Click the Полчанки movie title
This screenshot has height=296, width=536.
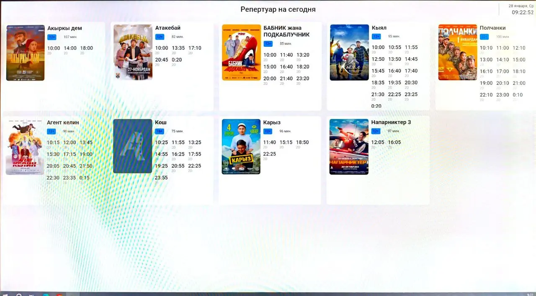point(492,28)
